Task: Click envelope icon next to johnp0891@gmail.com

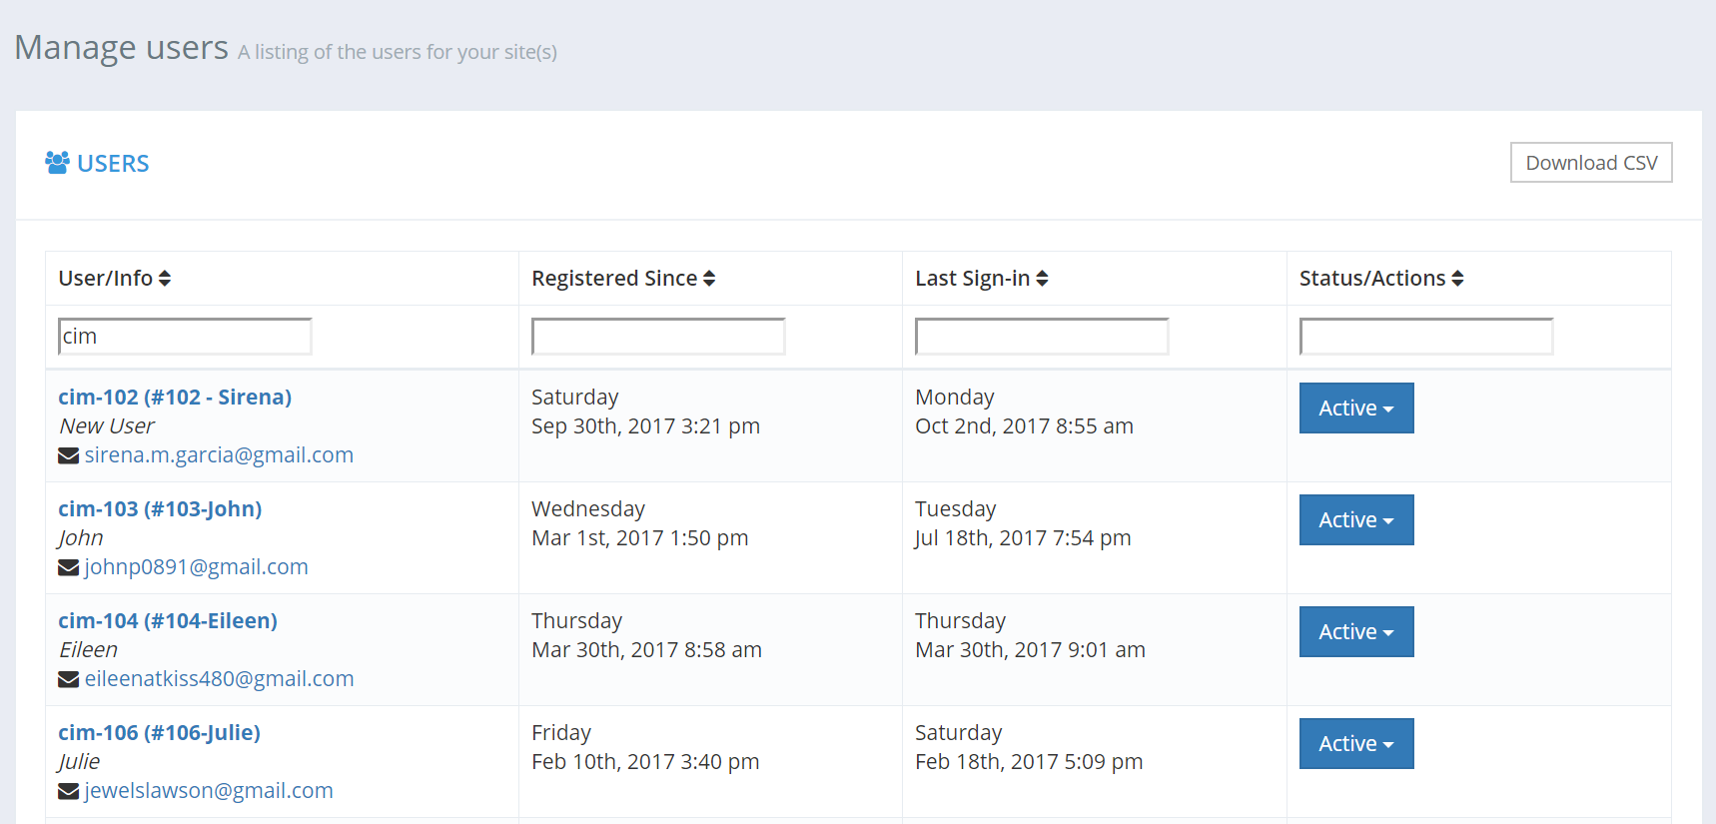Action: pyautogui.click(x=69, y=567)
